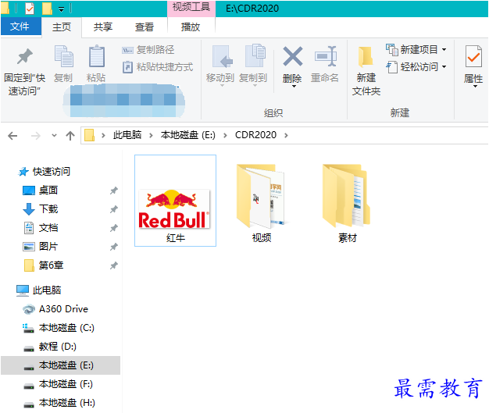Open the Delete (删除) dropdown arrow
This screenshot has height=413, width=489.
point(294,87)
